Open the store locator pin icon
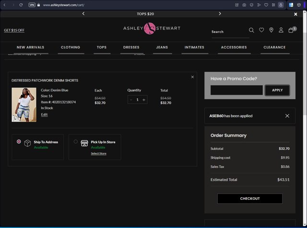 [x=271, y=30]
